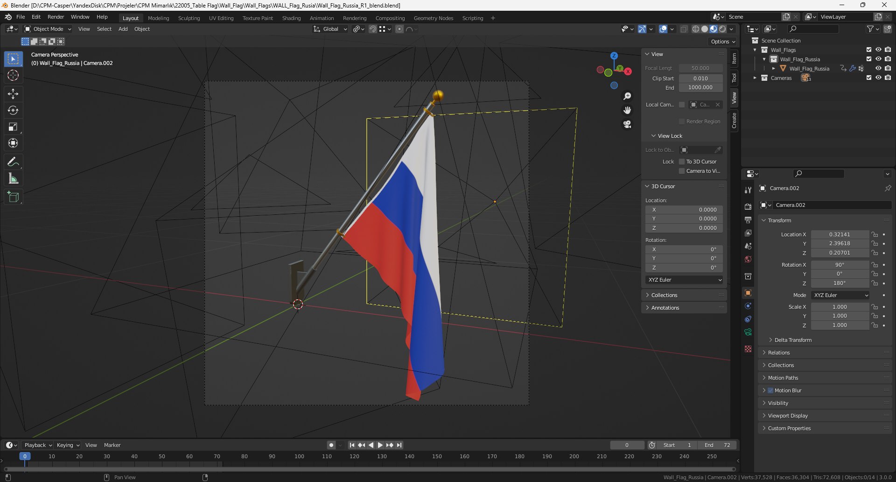Hide Wall_Flags collection with eye icon

878,50
